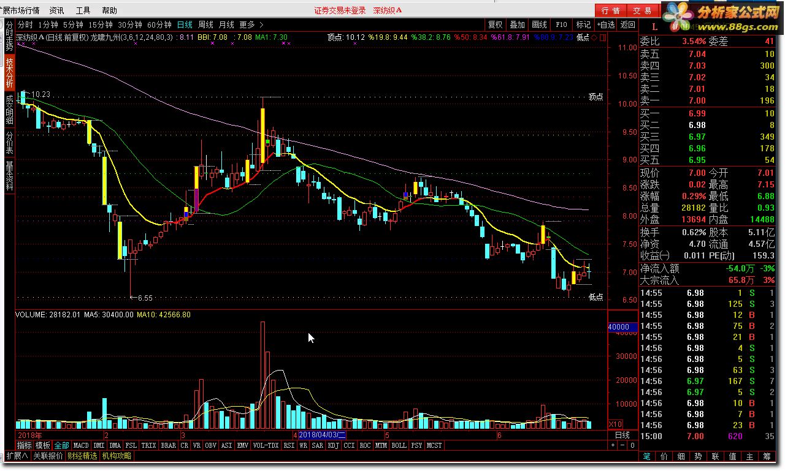
Task: Open the 帮助 menu
Action: tap(109, 10)
